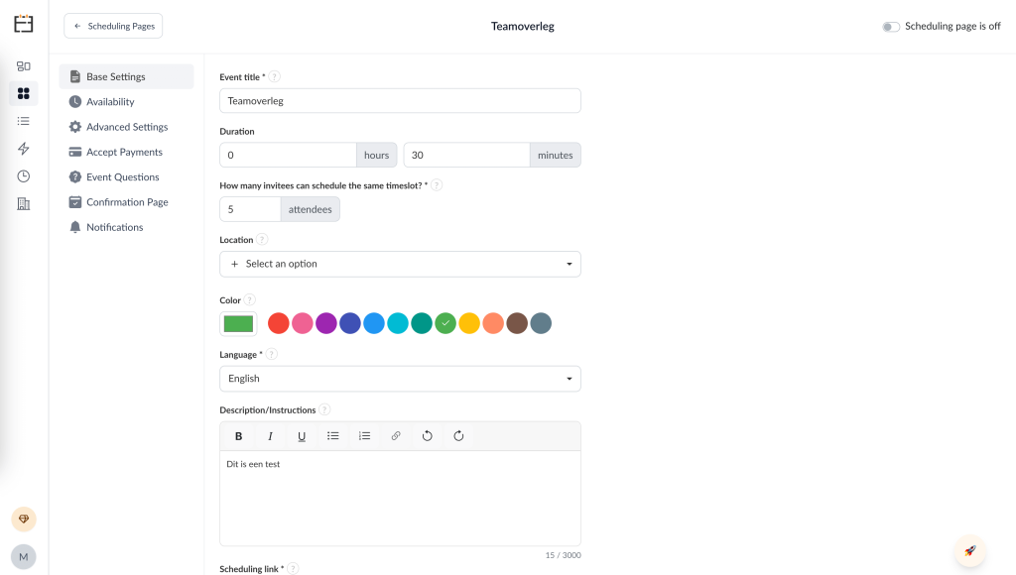This screenshot has width=1016, height=575.
Task: Expand the Language dropdown showing English
Action: pyautogui.click(x=400, y=379)
